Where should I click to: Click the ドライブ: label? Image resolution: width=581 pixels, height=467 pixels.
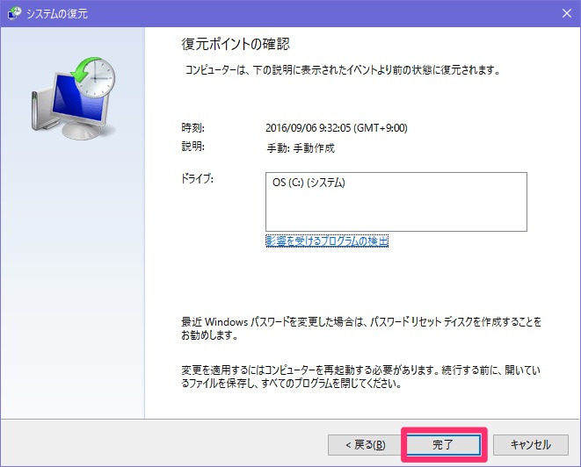(197, 179)
